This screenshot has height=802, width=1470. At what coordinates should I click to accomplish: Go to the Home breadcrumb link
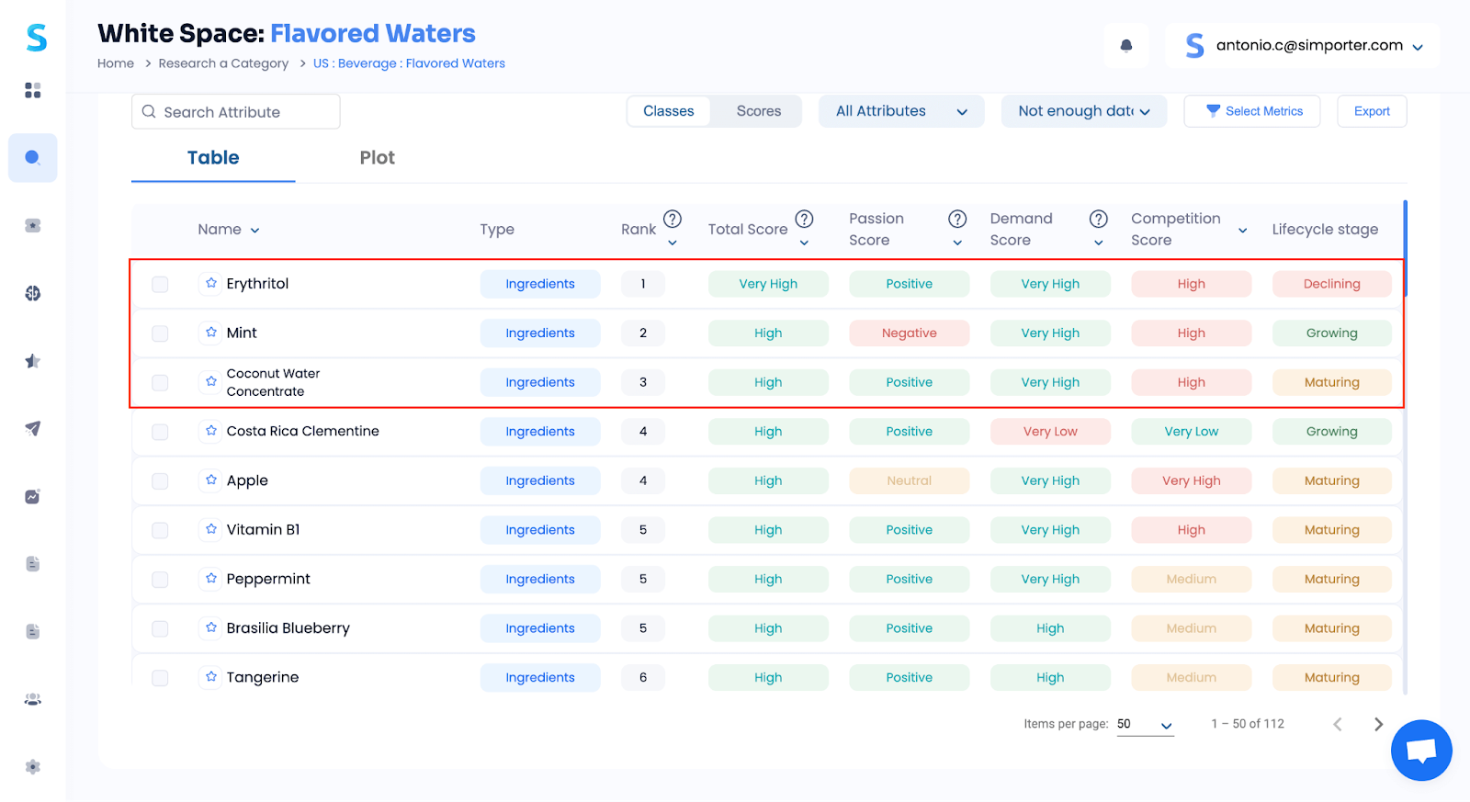[x=116, y=63]
